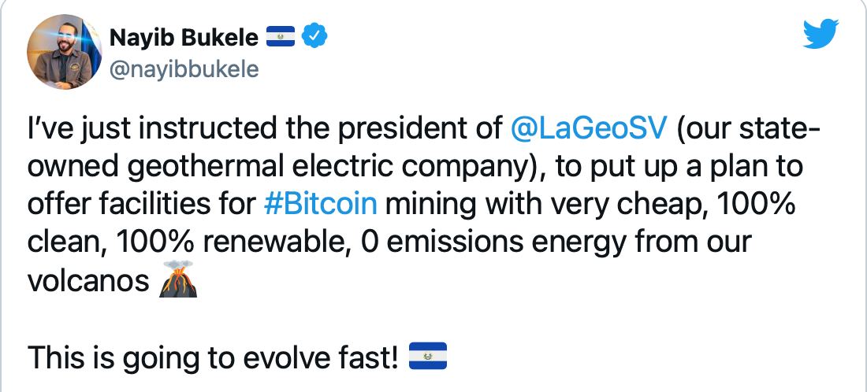Open the Nayib Bukele display name link

(x=184, y=38)
